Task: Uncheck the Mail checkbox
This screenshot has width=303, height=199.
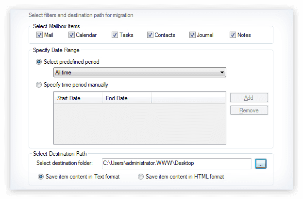Action: [39, 35]
